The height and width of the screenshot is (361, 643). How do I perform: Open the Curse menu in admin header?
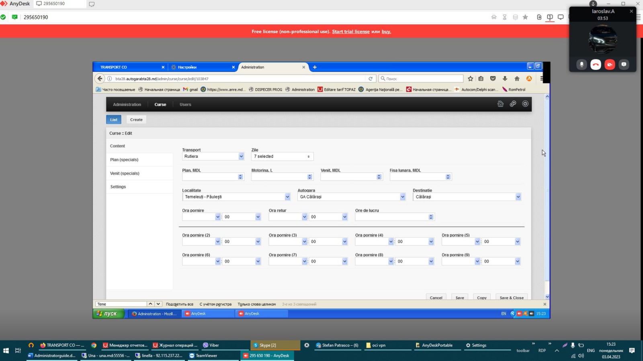tap(160, 104)
